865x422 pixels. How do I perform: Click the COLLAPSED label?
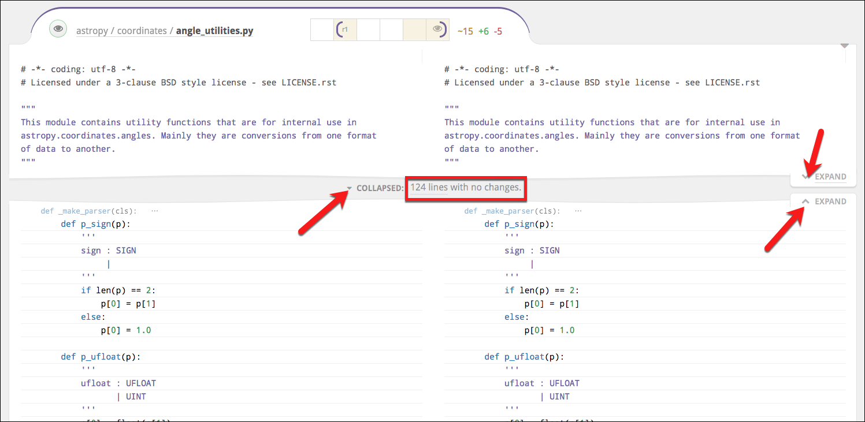380,188
